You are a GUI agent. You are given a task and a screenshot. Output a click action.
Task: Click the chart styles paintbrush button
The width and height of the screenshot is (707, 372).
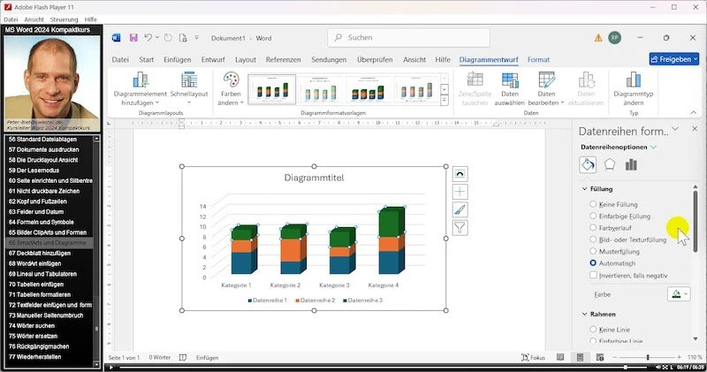(x=460, y=209)
